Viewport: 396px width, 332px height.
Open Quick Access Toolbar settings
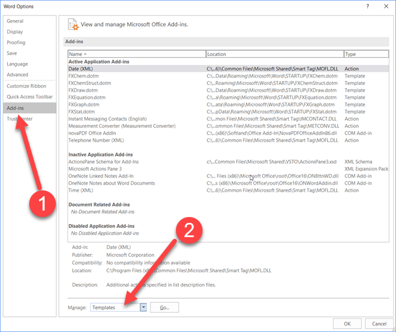pyautogui.click(x=30, y=97)
